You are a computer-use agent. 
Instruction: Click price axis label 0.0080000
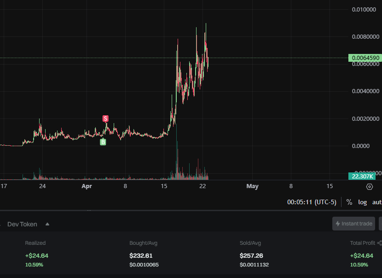pos(365,36)
